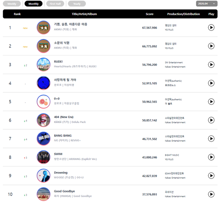Play Drowning by WOODZ
220x203 pixels.
pyautogui.click(x=211, y=176)
